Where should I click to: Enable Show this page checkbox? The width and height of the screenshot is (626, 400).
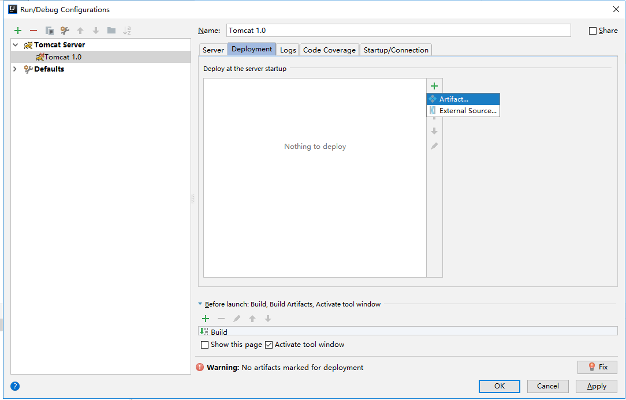coord(205,345)
